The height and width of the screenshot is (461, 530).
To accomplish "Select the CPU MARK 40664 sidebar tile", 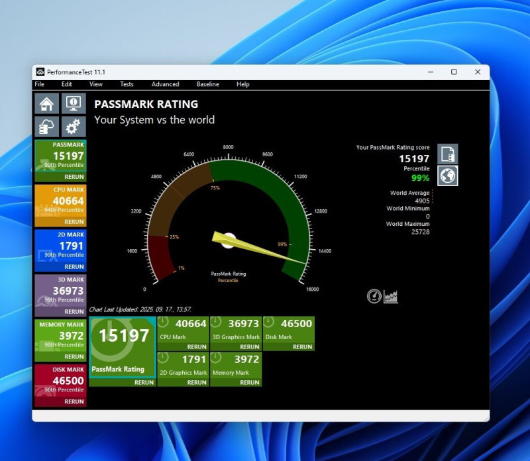I will (60, 201).
